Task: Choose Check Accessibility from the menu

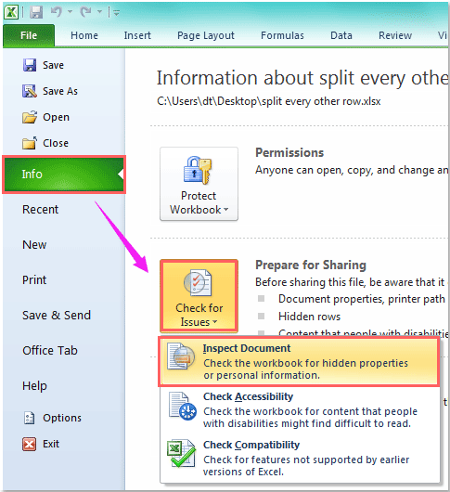Action: [x=300, y=409]
